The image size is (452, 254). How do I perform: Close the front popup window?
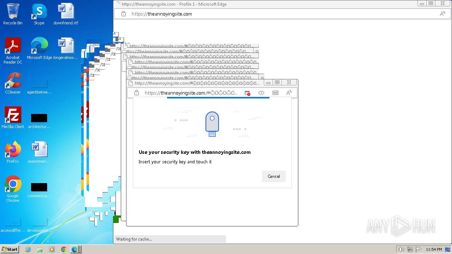click(x=289, y=83)
